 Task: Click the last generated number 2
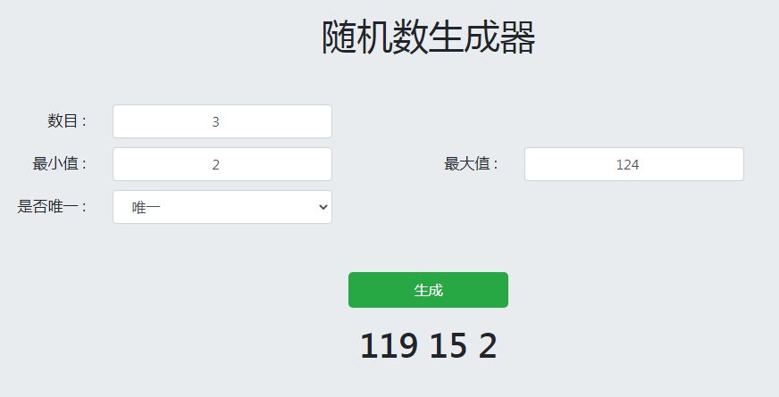click(x=487, y=346)
